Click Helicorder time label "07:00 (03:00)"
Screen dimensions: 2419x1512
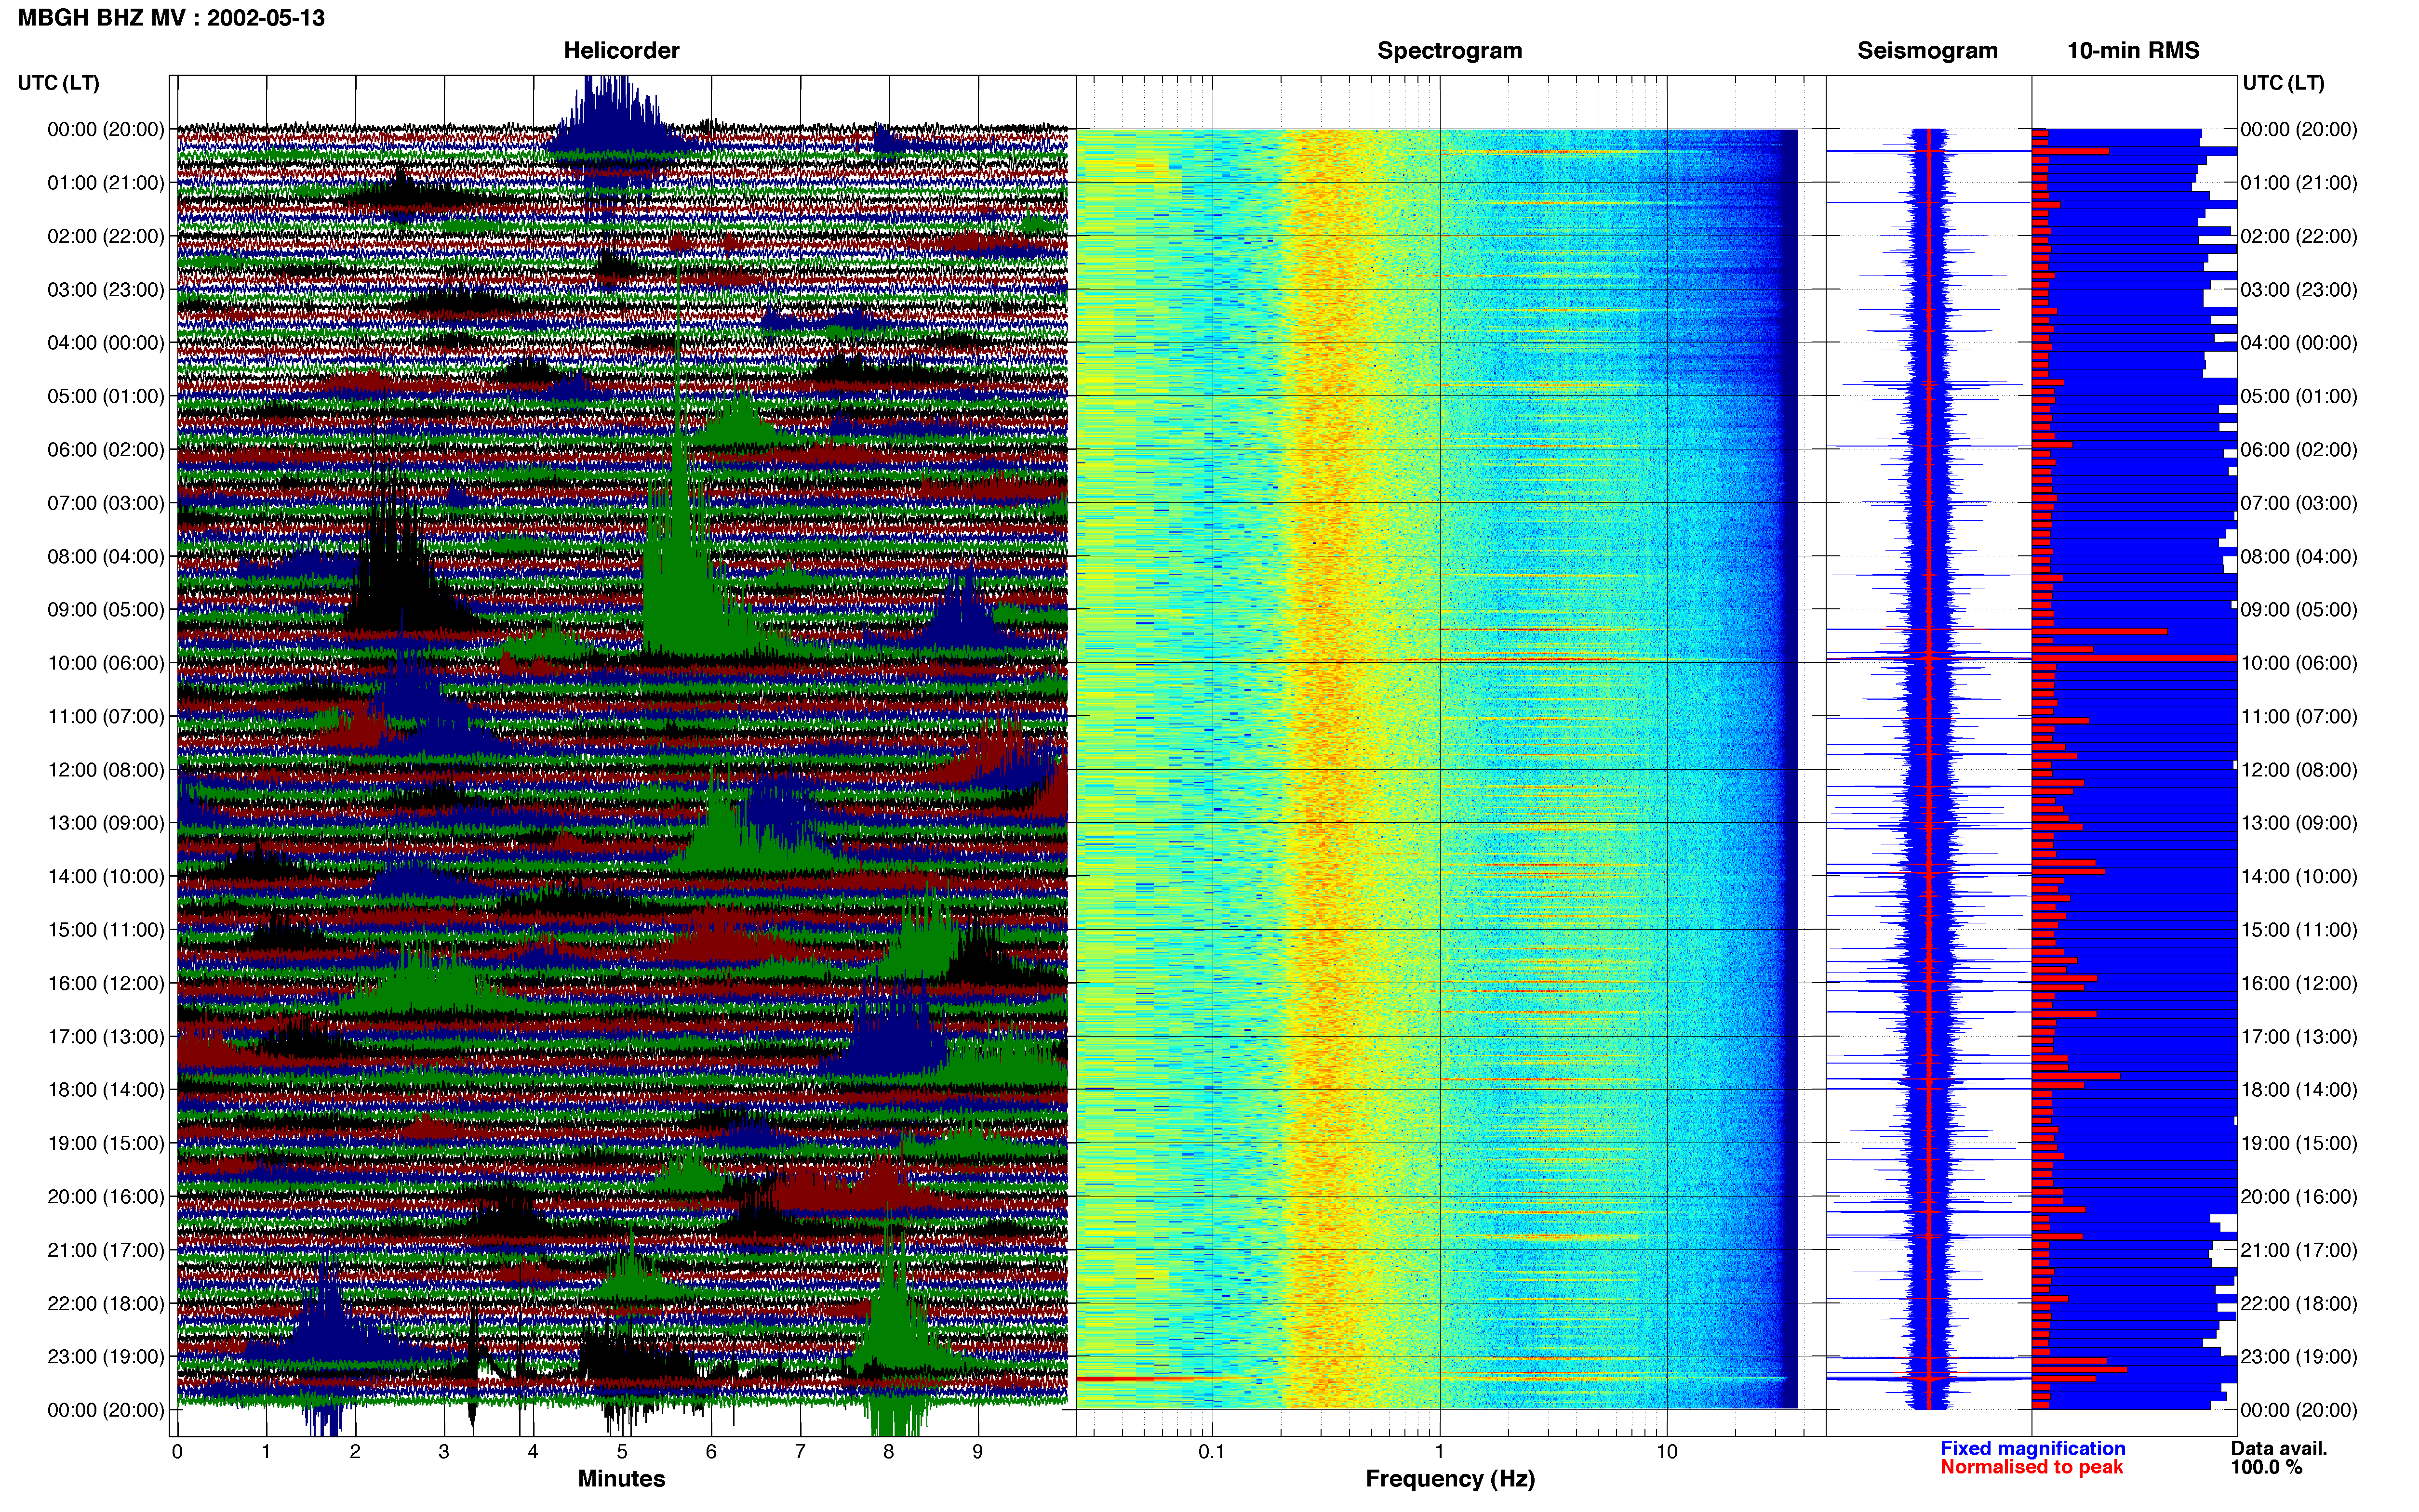(x=106, y=503)
